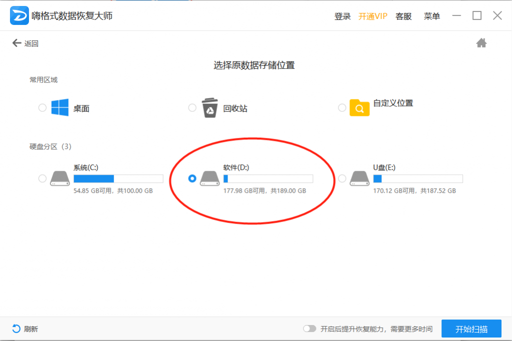Open the 登录 login menu item

tap(342, 16)
